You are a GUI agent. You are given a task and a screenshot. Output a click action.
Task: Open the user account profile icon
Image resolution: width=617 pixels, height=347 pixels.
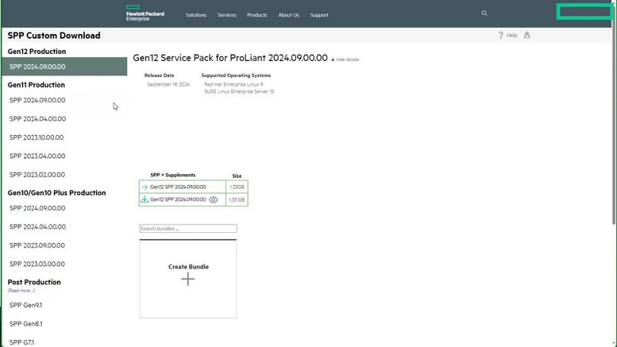coord(527,35)
